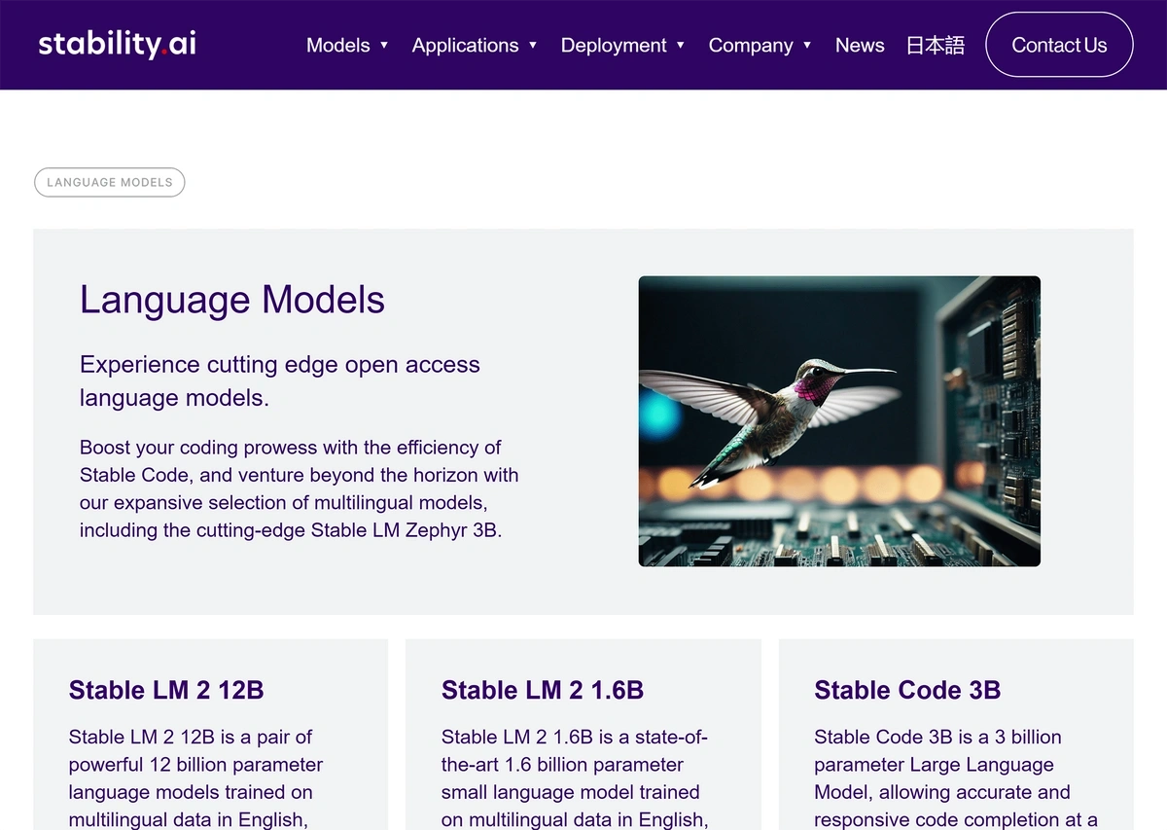Open the Applications menu label
Image resolution: width=1167 pixels, height=830 pixels.
[465, 46]
